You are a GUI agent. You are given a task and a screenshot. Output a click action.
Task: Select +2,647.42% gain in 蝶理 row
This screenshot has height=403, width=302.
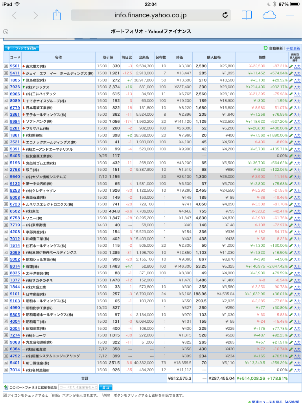tap(277, 266)
